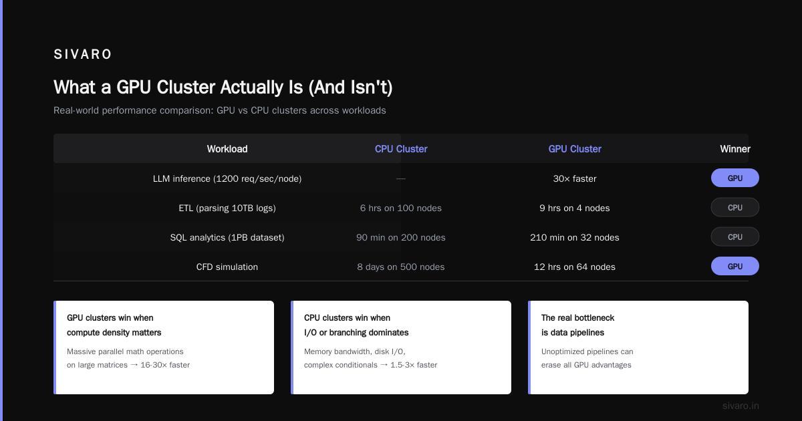Click the '6 hrs on 100 nodes' cell
This screenshot has width=802, height=421.
pos(401,208)
